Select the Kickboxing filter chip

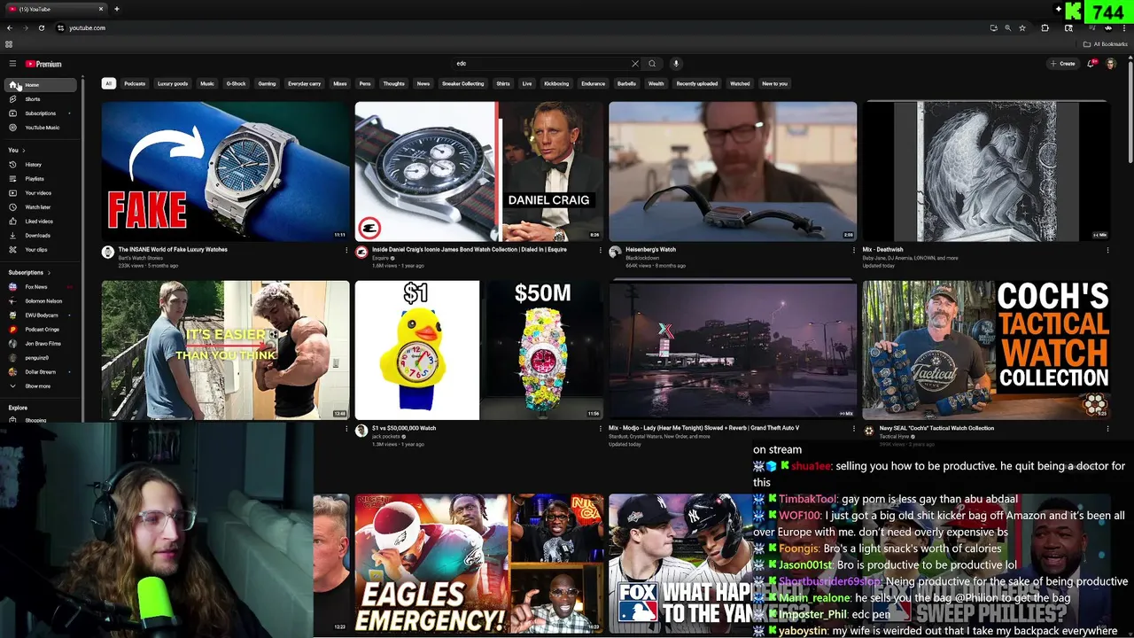(x=556, y=83)
